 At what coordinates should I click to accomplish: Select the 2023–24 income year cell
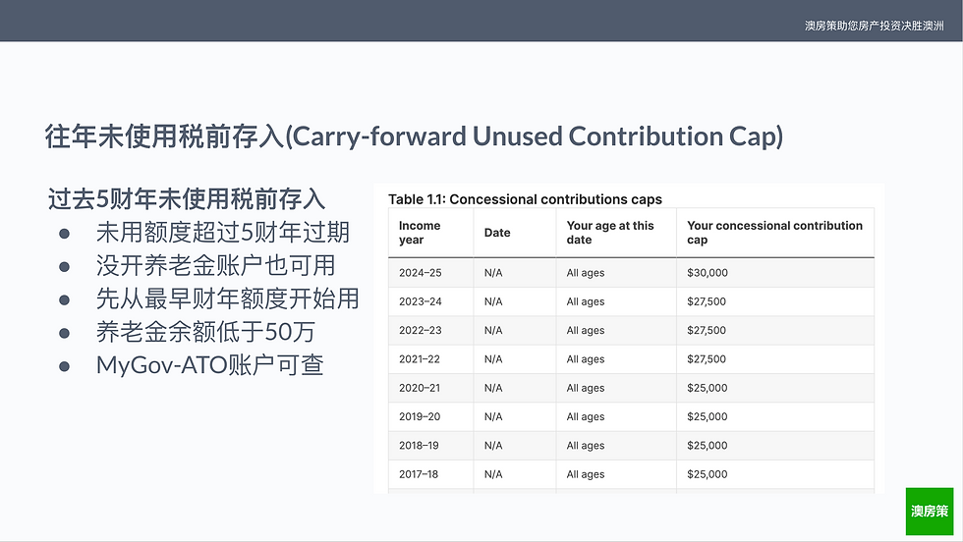(x=421, y=301)
